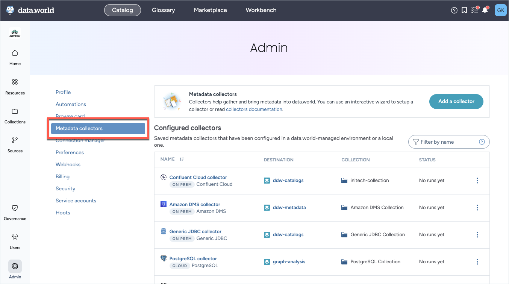
Task: Open Governance shield icon in sidebar
Action: pos(15,212)
